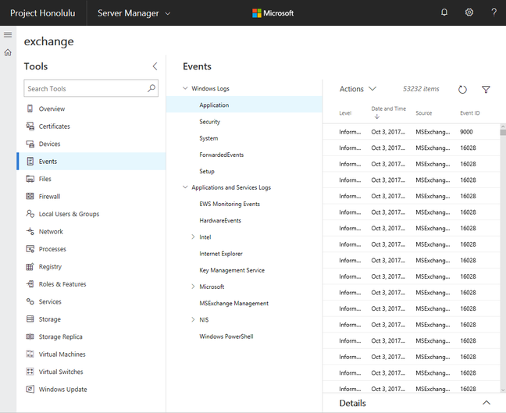Open the Services tool label

tap(50, 301)
